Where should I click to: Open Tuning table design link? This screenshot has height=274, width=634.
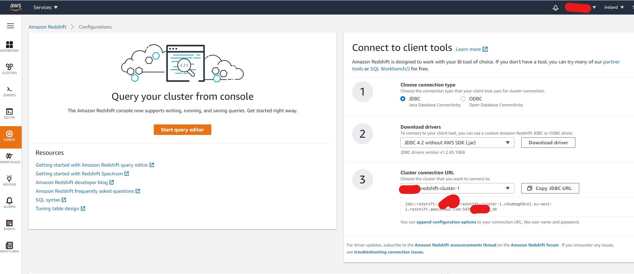tap(57, 208)
